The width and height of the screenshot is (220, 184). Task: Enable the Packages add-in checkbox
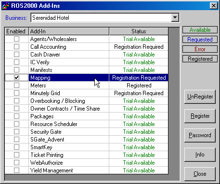pos(16,116)
